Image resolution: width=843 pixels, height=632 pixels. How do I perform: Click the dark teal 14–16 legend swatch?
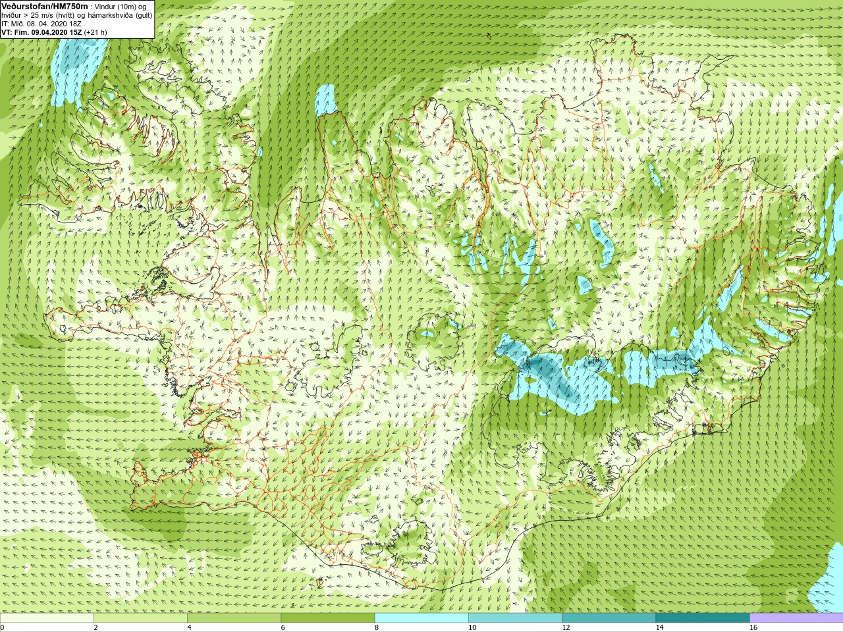tap(703, 618)
